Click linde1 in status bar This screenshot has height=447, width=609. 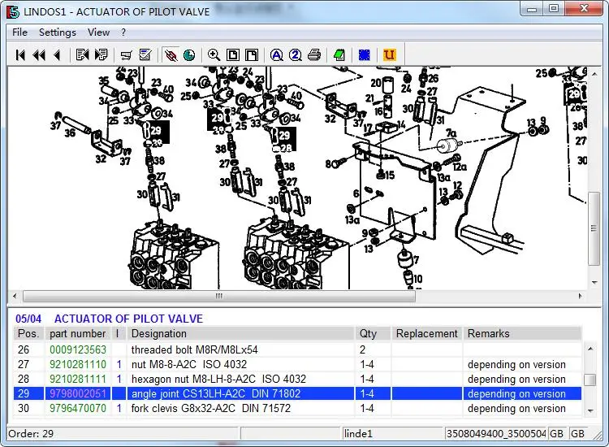pos(358,433)
